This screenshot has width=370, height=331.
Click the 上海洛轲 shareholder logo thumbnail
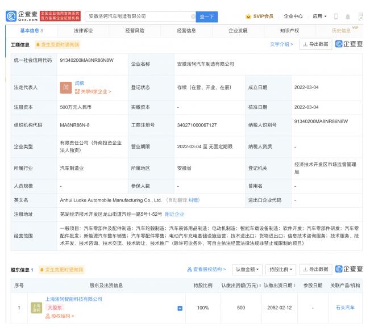pos(36,307)
